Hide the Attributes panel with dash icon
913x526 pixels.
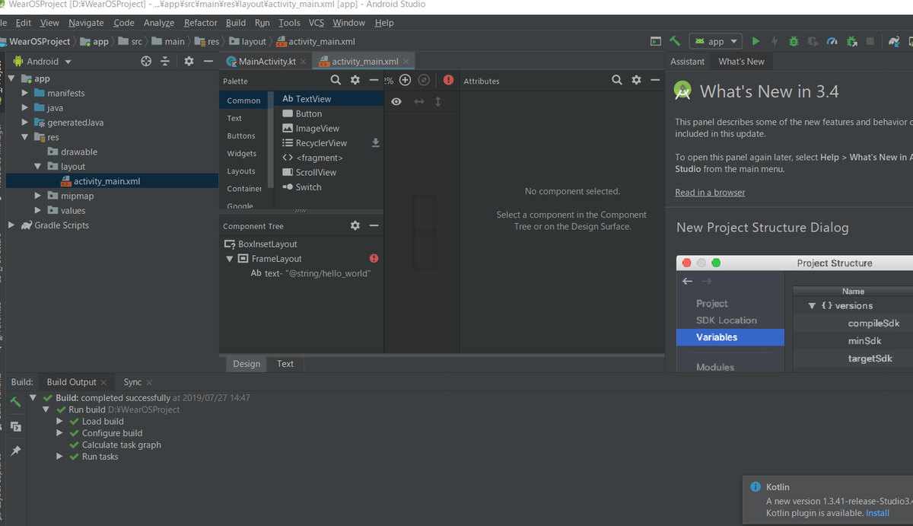(655, 80)
